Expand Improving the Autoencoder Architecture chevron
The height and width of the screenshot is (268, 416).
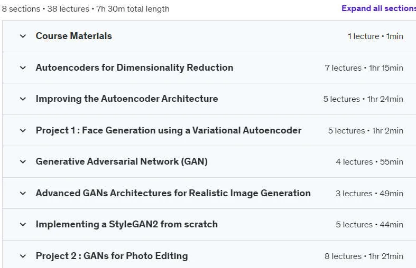[x=23, y=99]
